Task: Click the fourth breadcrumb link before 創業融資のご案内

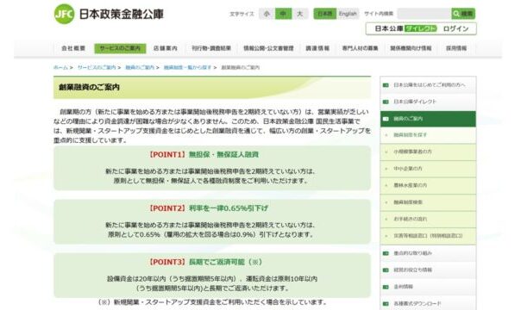Action: point(187,67)
